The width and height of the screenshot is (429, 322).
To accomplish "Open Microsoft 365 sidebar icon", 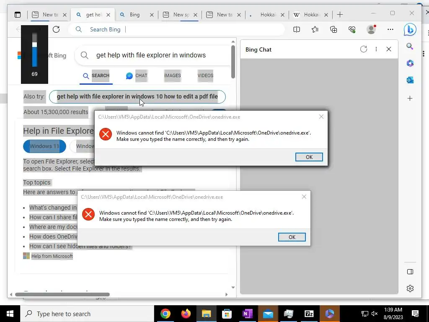I will tap(410, 63).
